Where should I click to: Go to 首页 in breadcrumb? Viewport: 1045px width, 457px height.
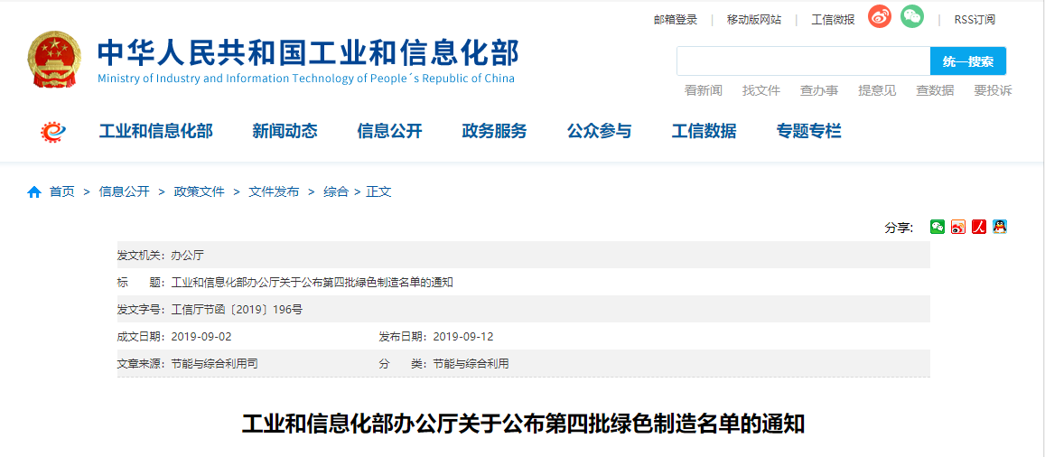click(62, 191)
